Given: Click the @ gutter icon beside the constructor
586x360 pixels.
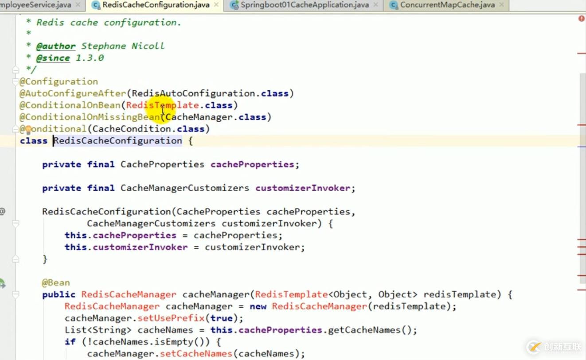Looking at the screenshot, I should click(x=3, y=212).
